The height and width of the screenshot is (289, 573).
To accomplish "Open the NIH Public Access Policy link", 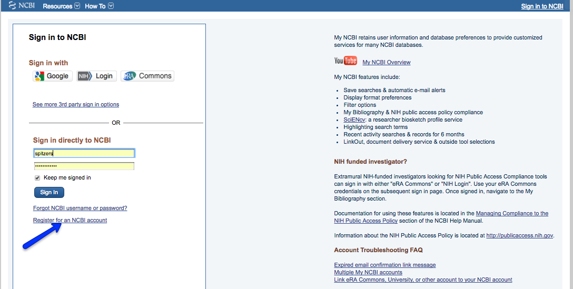I will (x=366, y=221).
